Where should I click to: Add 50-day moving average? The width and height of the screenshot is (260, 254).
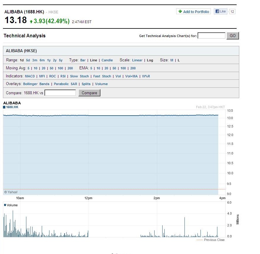[52, 68]
